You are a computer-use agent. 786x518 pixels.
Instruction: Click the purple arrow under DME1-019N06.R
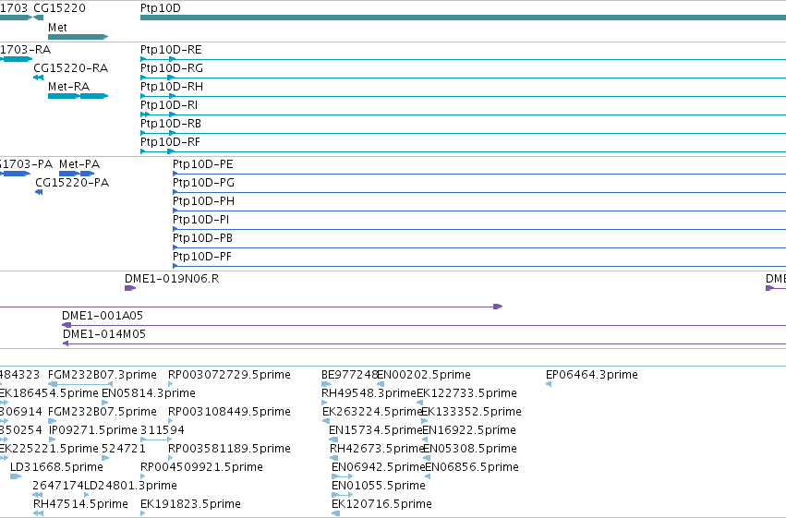pyautogui.click(x=130, y=288)
